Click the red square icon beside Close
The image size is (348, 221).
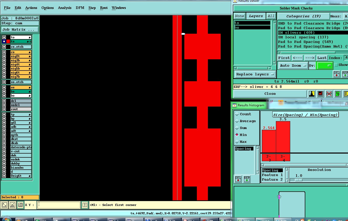(x=320, y=94)
